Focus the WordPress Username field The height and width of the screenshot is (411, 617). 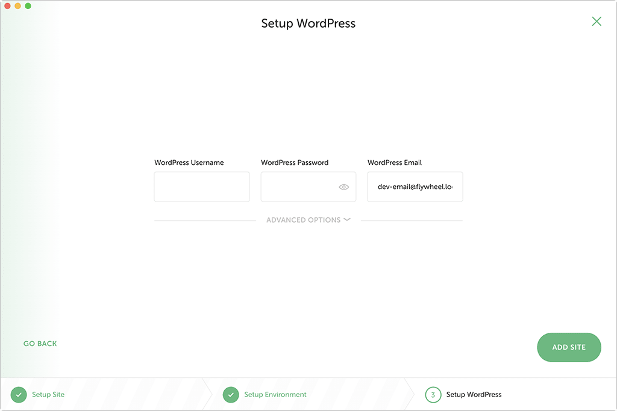(x=202, y=187)
